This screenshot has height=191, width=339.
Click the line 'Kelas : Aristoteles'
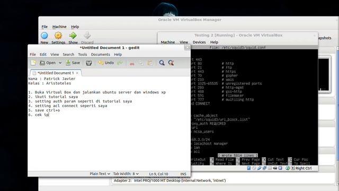[x=49, y=83]
